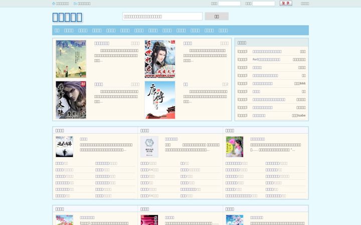Click the sidebar author name ending in Isabe
361x225 pixels.
coord(299,115)
